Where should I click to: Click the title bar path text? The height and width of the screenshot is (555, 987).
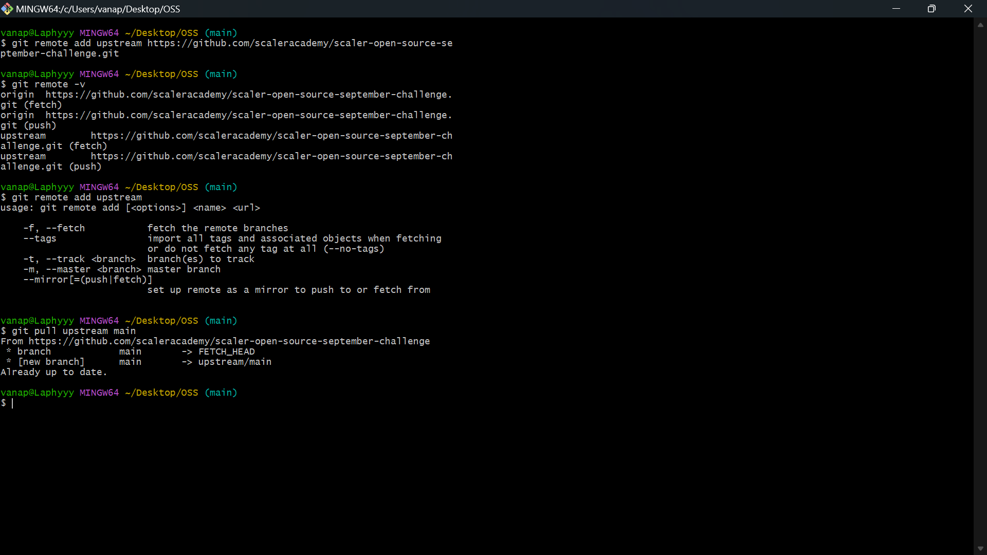click(x=99, y=9)
